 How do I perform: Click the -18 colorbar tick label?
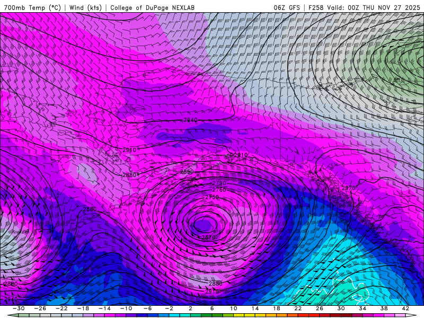click(83, 308)
